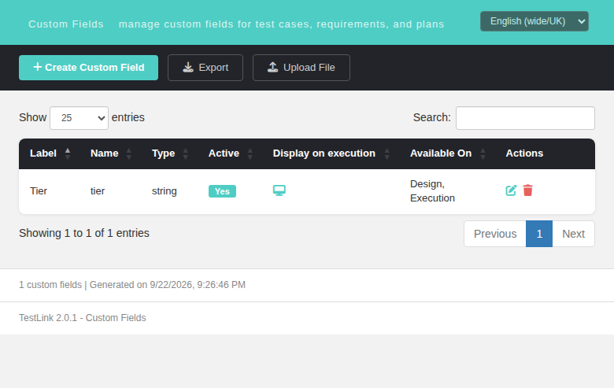Sort table by Type column
This screenshot has width=614, height=388.
pos(169,153)
